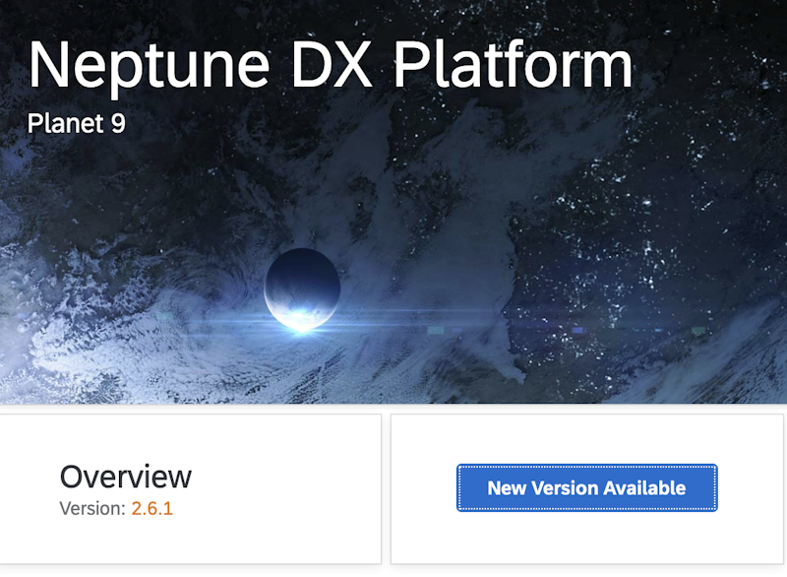
Task: Click the space banner image
Action: [393, 207]
